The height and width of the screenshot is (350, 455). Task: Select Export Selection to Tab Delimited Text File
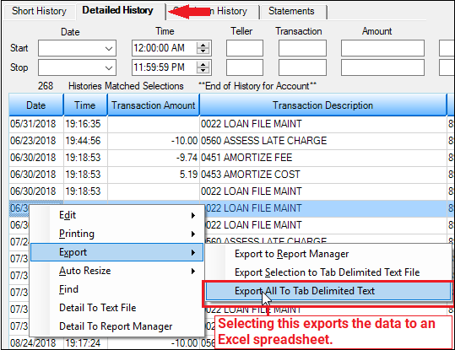click(x=328, y=272)
